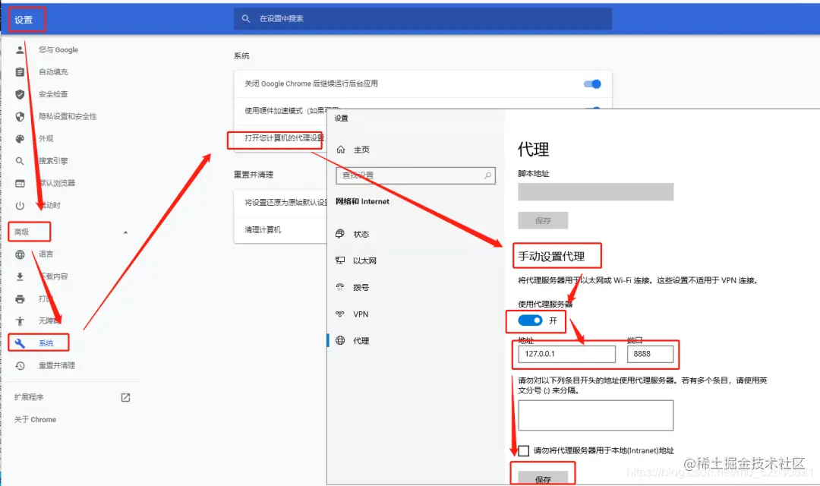Collapse the 高级 section in Chrome
Viewport: 820px width, 486px height.
(x=126, y=231)
